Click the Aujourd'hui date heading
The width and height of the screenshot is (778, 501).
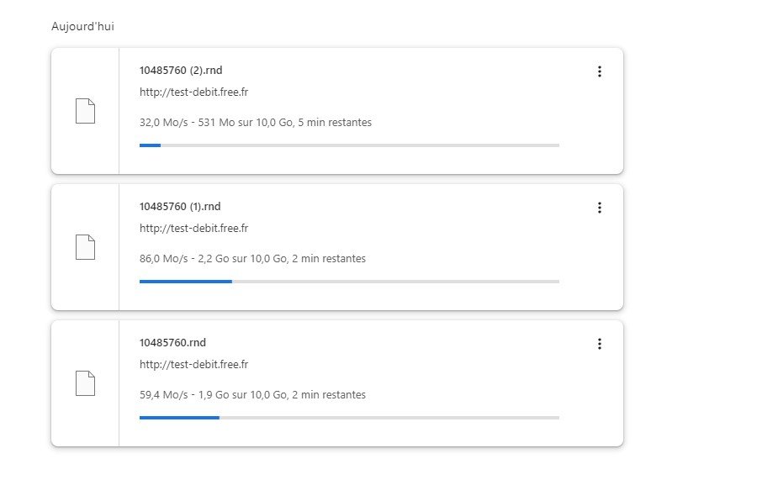(x=82, y=27)
